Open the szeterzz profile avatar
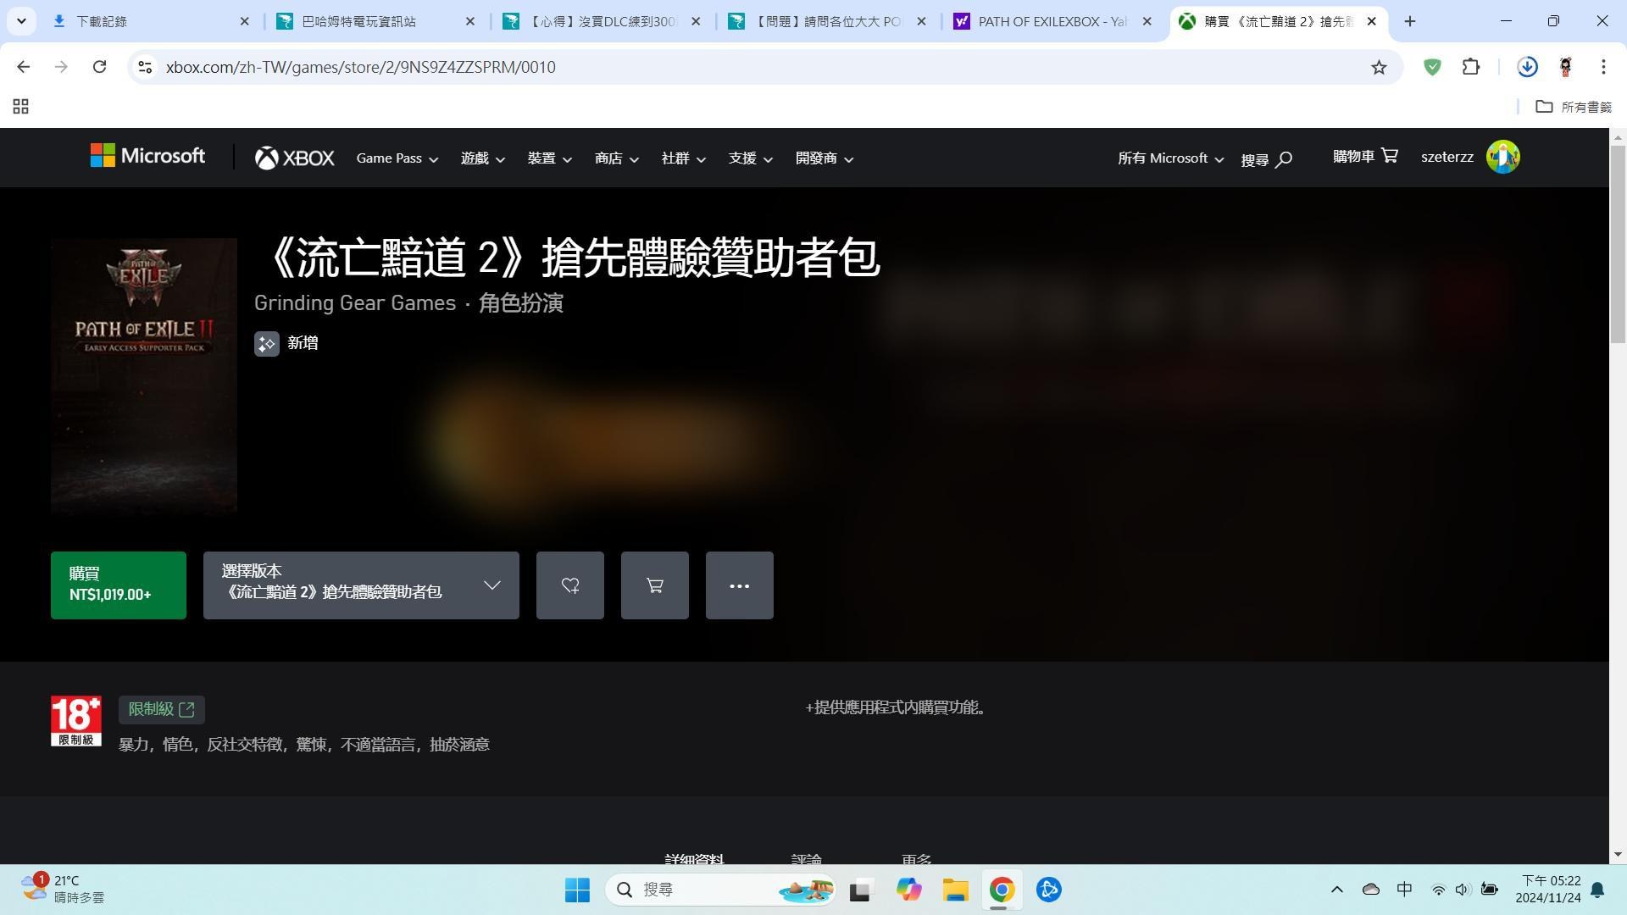The width and height of the screenshot is (1627, 915). (1502, 157)
